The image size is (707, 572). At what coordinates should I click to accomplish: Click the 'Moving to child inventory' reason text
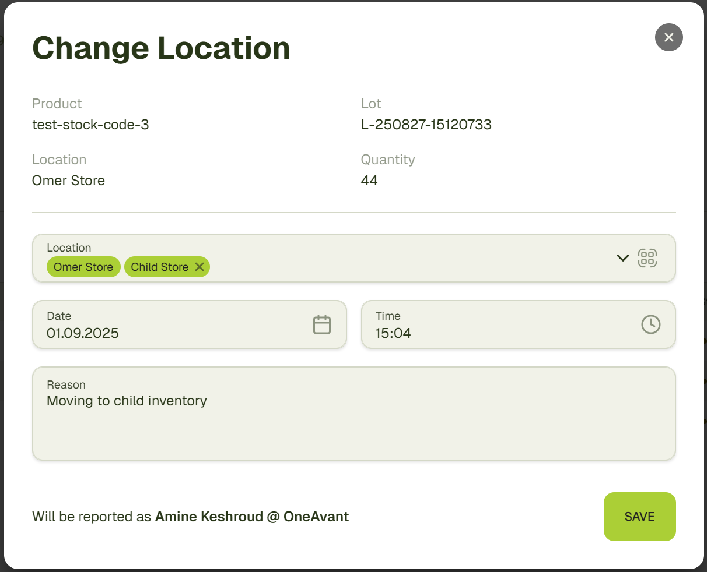pyautogui.click(x=127, y=401)
